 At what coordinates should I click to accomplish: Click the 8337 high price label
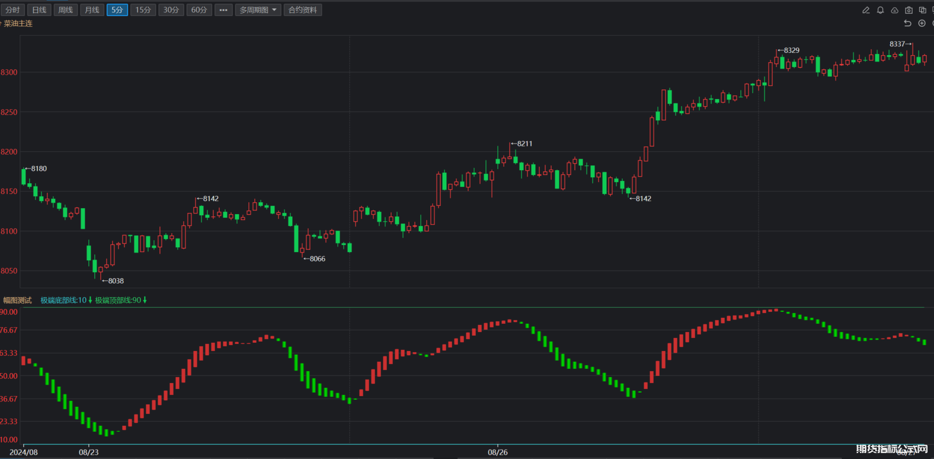click(897, 44)
